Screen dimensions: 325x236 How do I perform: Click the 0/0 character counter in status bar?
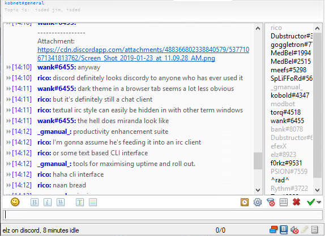(220, 230)
